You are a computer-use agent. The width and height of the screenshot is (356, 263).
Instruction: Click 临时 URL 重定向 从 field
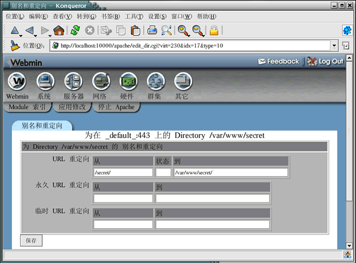tap(123, 224)
